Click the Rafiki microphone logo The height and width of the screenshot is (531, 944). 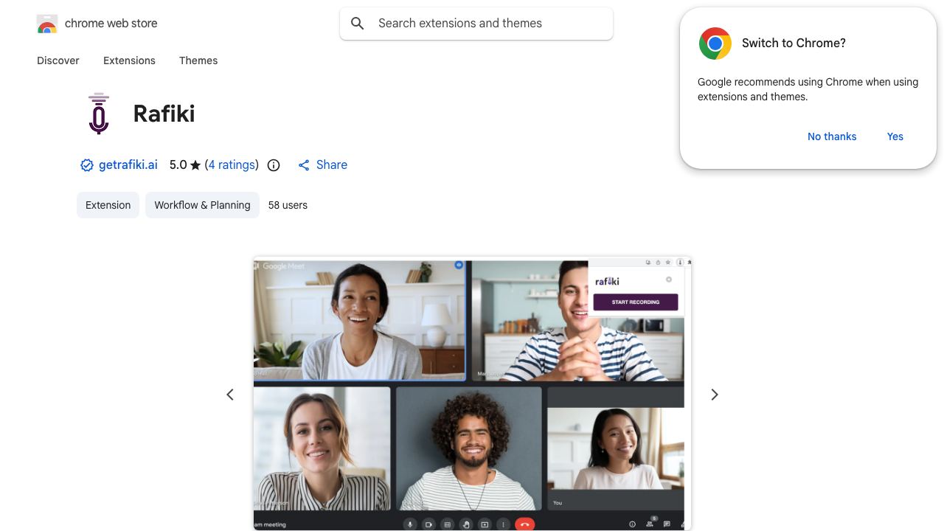[x=99, y=114]
